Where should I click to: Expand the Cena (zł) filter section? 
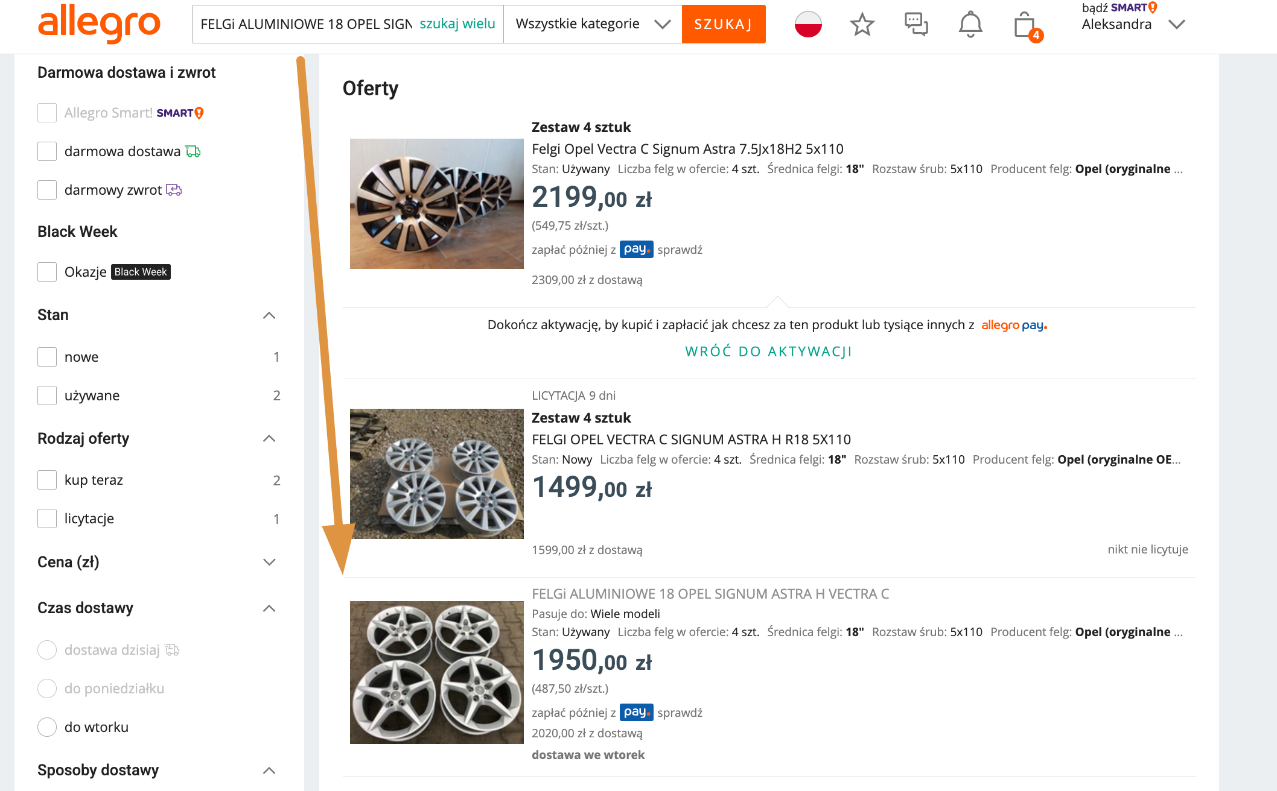click(x=269, y=562)
